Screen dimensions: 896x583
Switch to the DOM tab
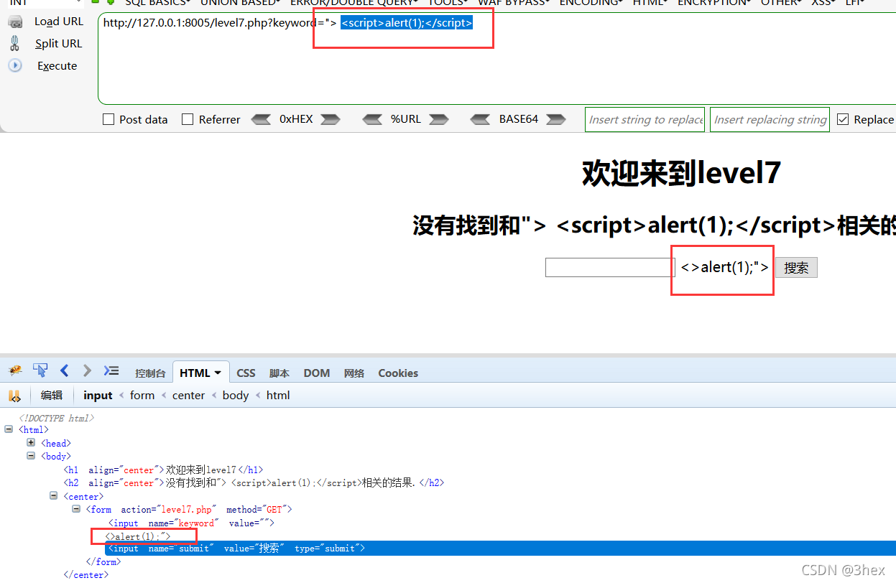tap(316, 373)
